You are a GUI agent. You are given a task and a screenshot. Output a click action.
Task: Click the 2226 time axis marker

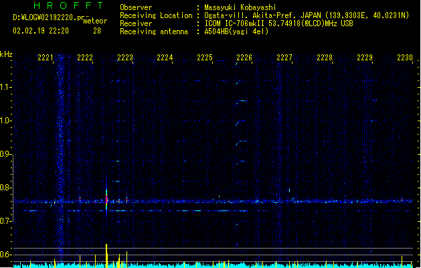click(244, 58)
